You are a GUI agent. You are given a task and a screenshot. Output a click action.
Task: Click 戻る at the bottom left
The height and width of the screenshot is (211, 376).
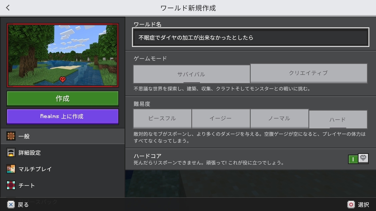pos(23,205)
